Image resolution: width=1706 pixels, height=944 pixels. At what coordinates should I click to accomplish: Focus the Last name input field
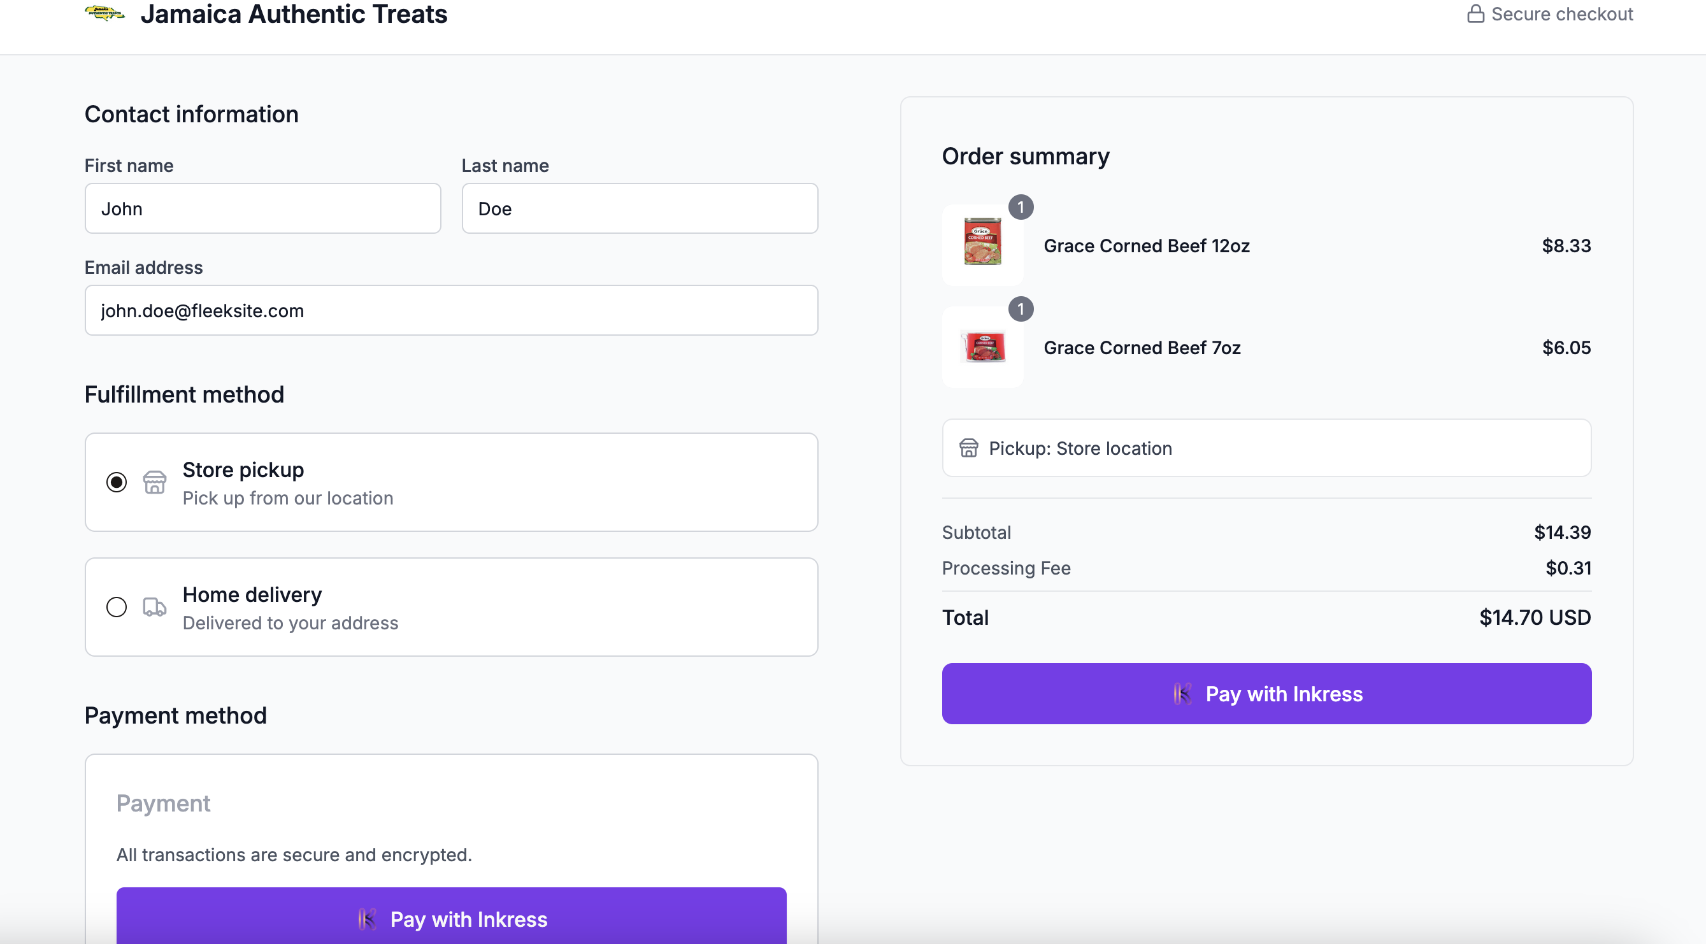coord(639,208)
